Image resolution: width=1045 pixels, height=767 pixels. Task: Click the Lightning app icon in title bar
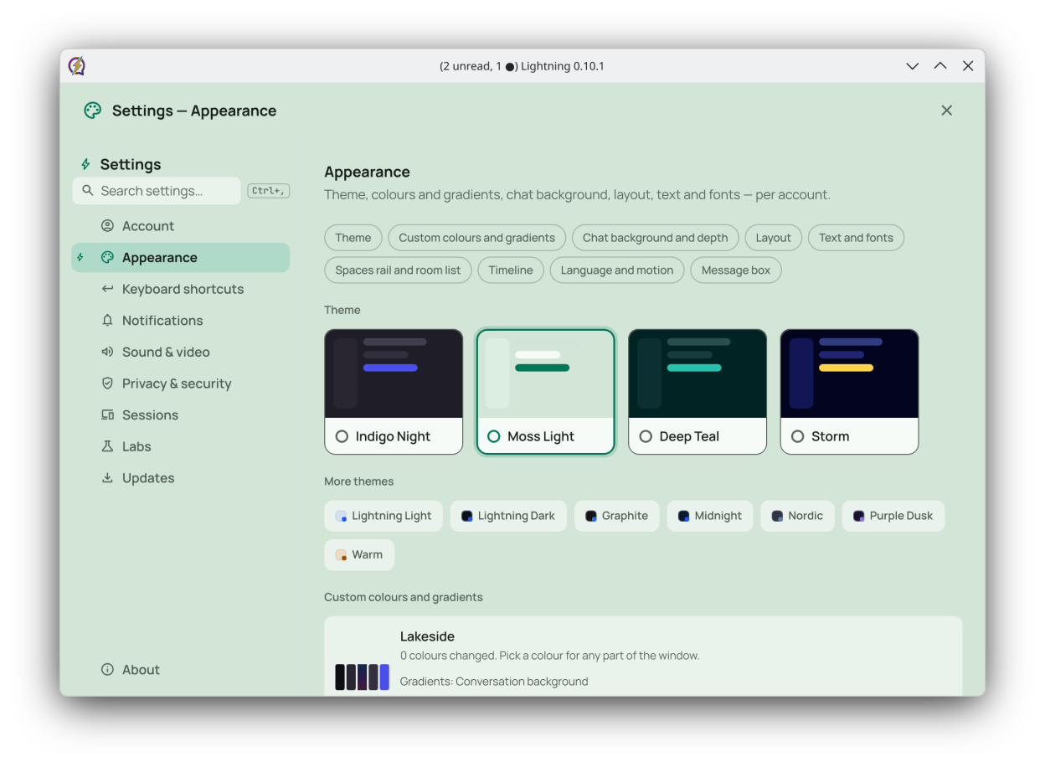coord(77,66)
